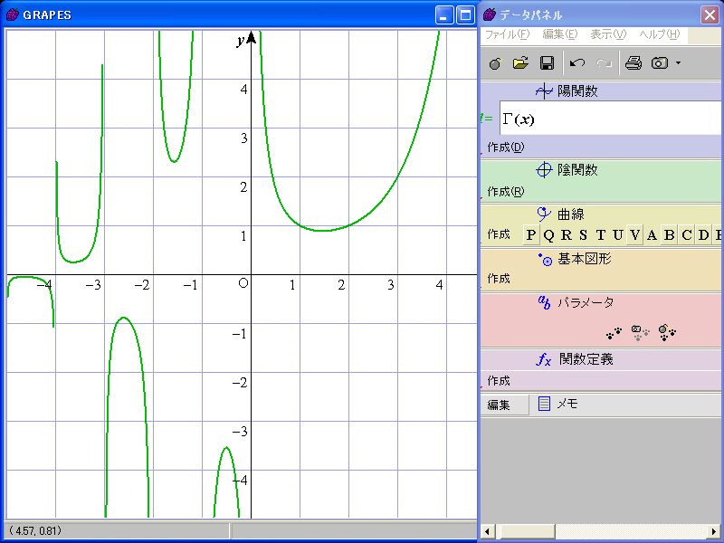Click 作成(R) under 陰関数
Image resolution: width=724 pixels, height=543 pixels.
505,191
